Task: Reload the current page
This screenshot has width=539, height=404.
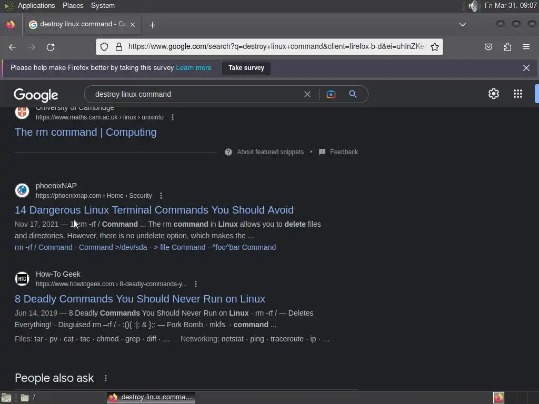Action: tap(51, 47)
